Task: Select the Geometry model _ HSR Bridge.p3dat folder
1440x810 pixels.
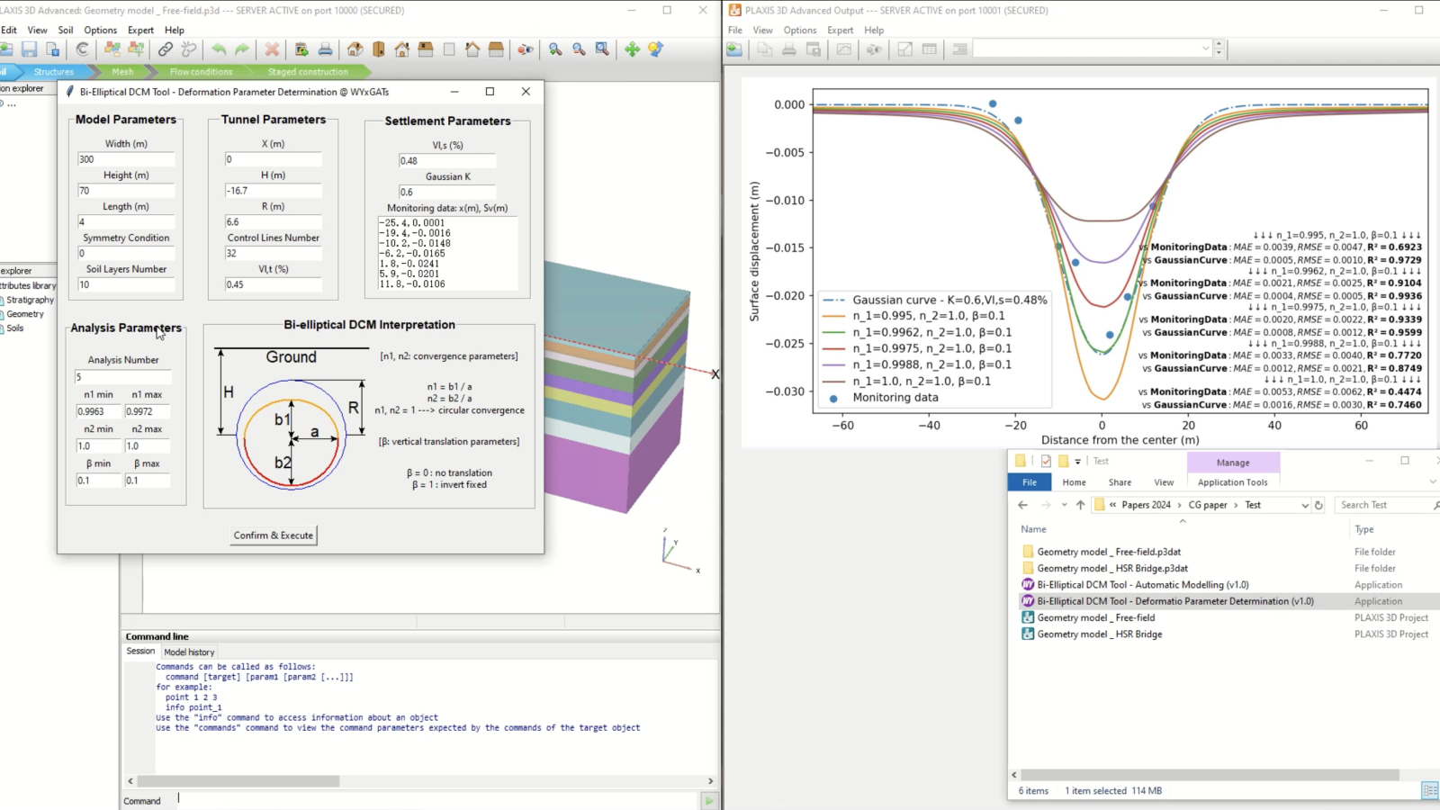Action: [x=1111, y=569]
